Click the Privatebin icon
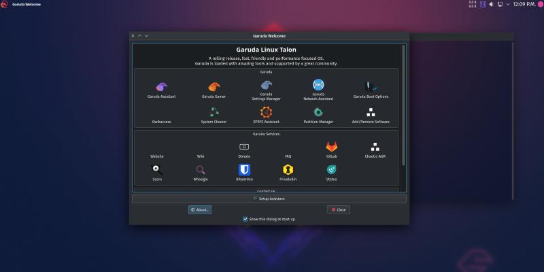Image resolution: width=544 pixels, height=272 pixels. tap(288, 170)
